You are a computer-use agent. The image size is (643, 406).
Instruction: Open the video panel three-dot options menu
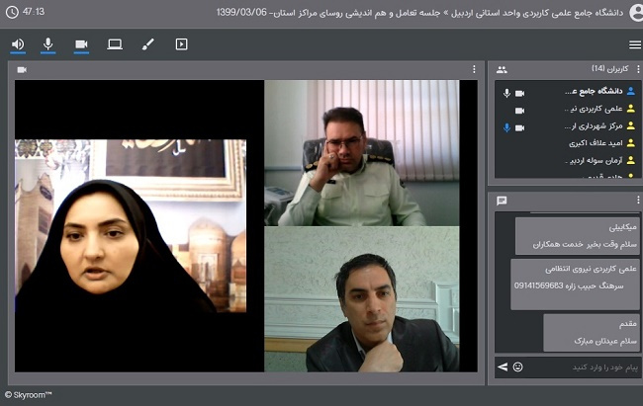click(x=474, y=69)
